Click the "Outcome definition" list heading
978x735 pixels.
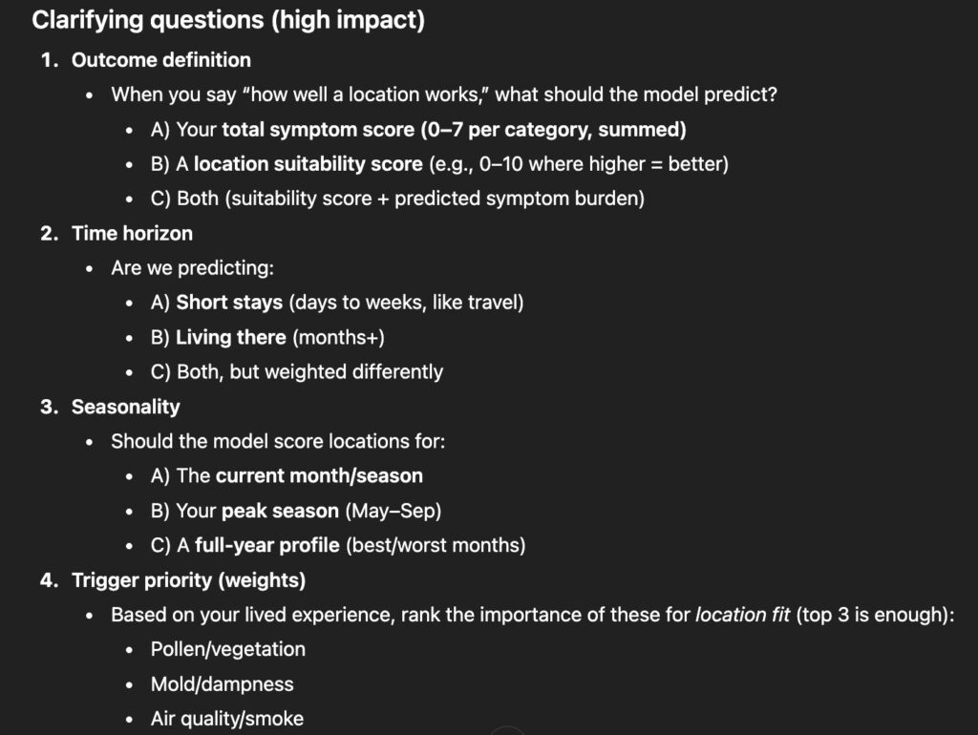[x=160, y=59]
